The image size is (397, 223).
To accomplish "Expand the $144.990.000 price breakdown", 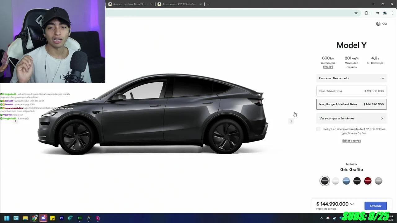I will pyautogui.click(x=352, y=204).
